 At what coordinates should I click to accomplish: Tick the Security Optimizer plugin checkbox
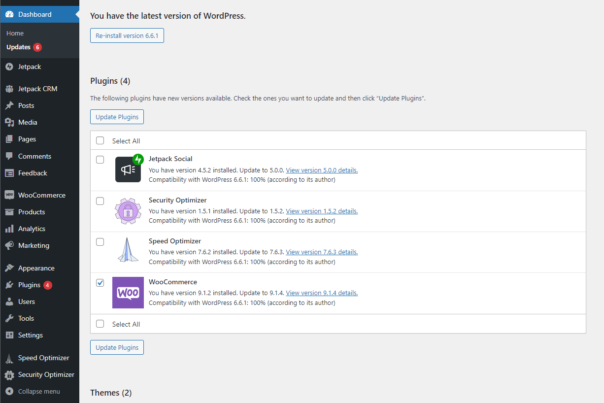(x=100, y=201)
